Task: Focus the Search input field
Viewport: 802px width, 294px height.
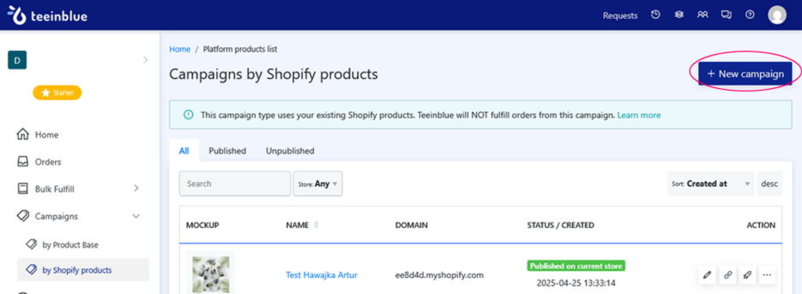Action: tap(235, 184)
